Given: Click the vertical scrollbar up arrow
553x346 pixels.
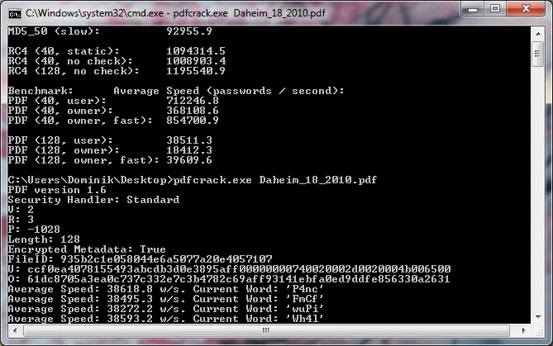Looking at the screenshot, I should (x=538, y=34).
